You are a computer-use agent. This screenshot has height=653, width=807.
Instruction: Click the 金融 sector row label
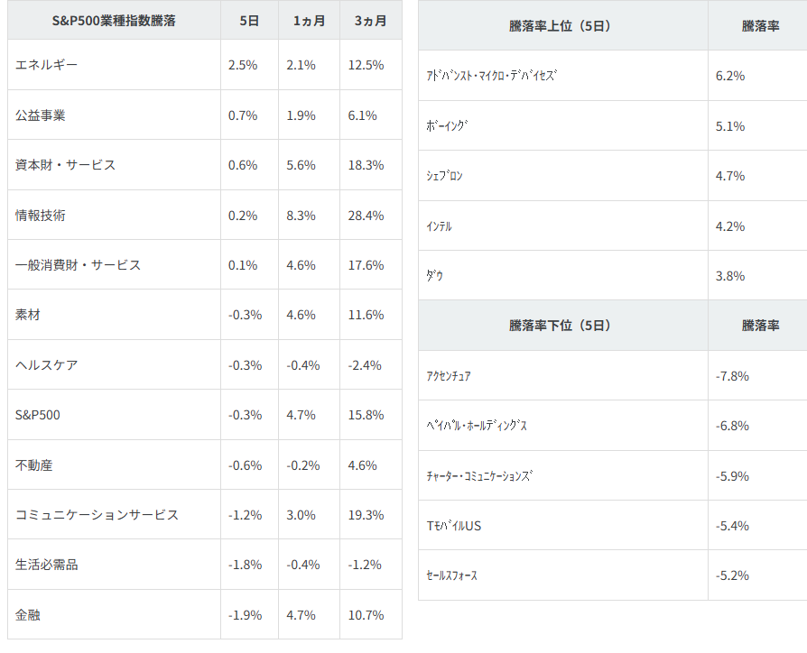[28, 615]
